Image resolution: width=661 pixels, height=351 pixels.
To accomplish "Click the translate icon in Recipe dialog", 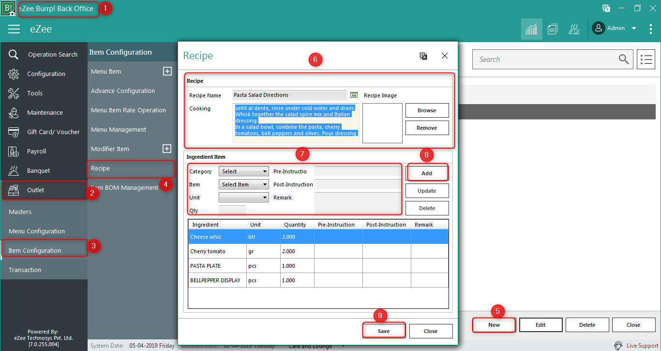I will 423,56.
